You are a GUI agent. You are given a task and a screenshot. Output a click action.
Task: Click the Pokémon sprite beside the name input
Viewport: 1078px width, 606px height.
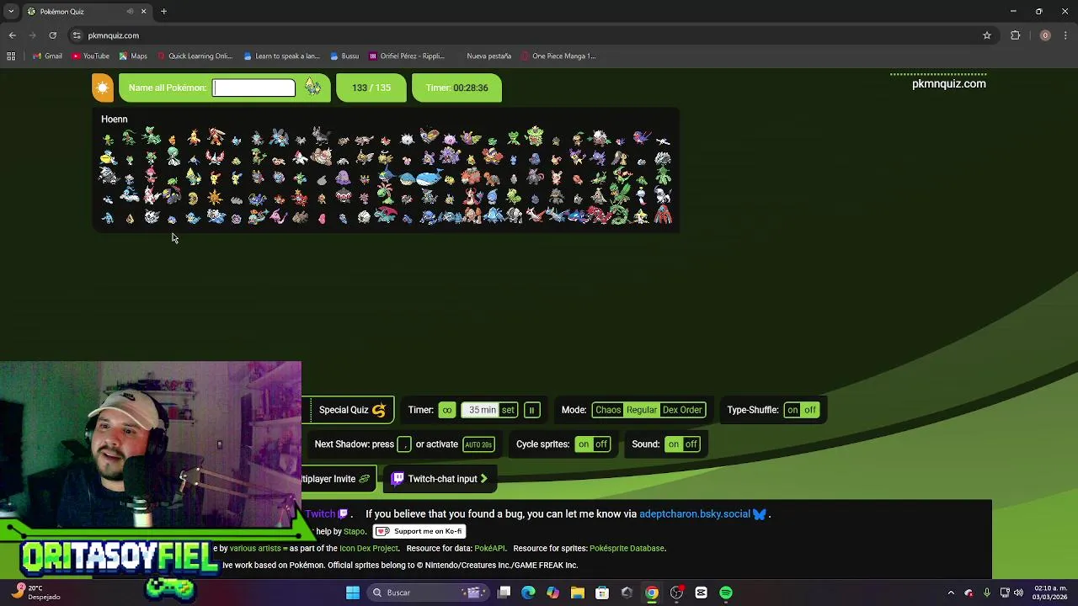312,87
